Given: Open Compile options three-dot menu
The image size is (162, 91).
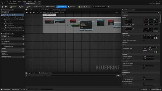Looking at the screenshot, I should click(x=17, y=7).
